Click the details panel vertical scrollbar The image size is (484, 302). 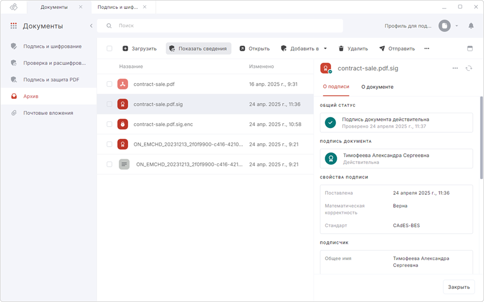(x=481, y=137)
